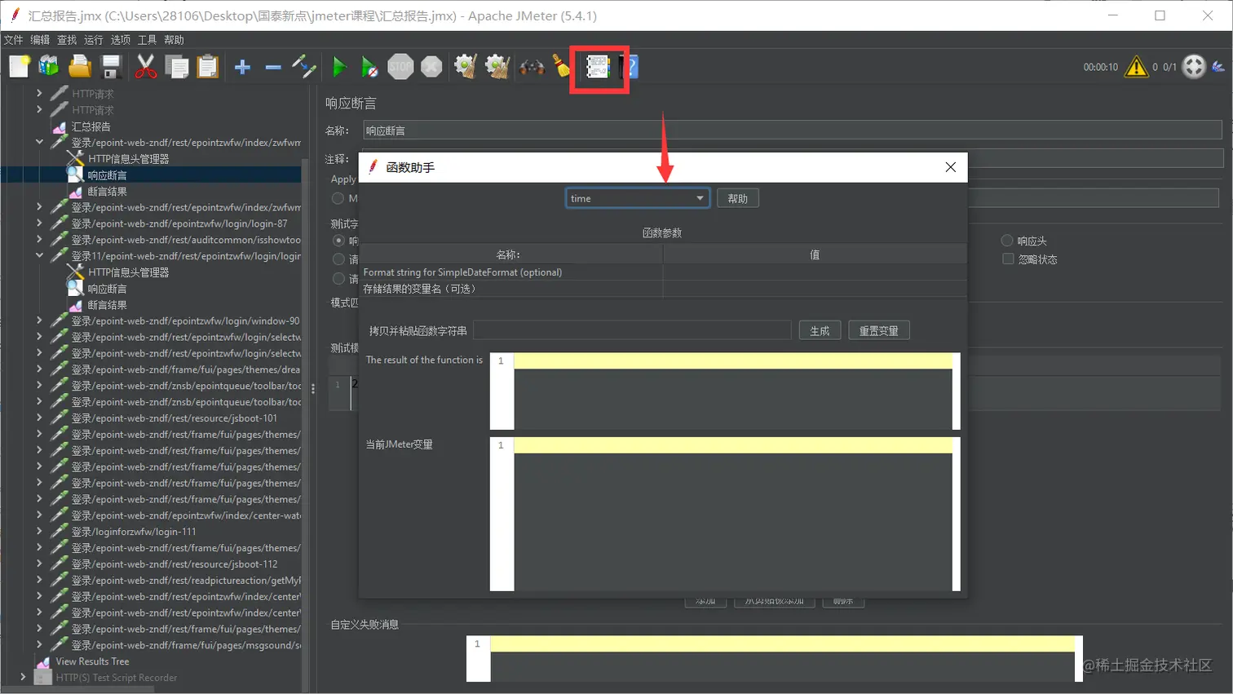
Task: Collapse the 登录11 login request node
Action: (39, 255)
